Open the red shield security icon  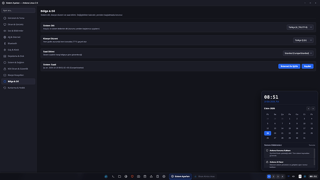pyautogui.click(x=132, y=177)
